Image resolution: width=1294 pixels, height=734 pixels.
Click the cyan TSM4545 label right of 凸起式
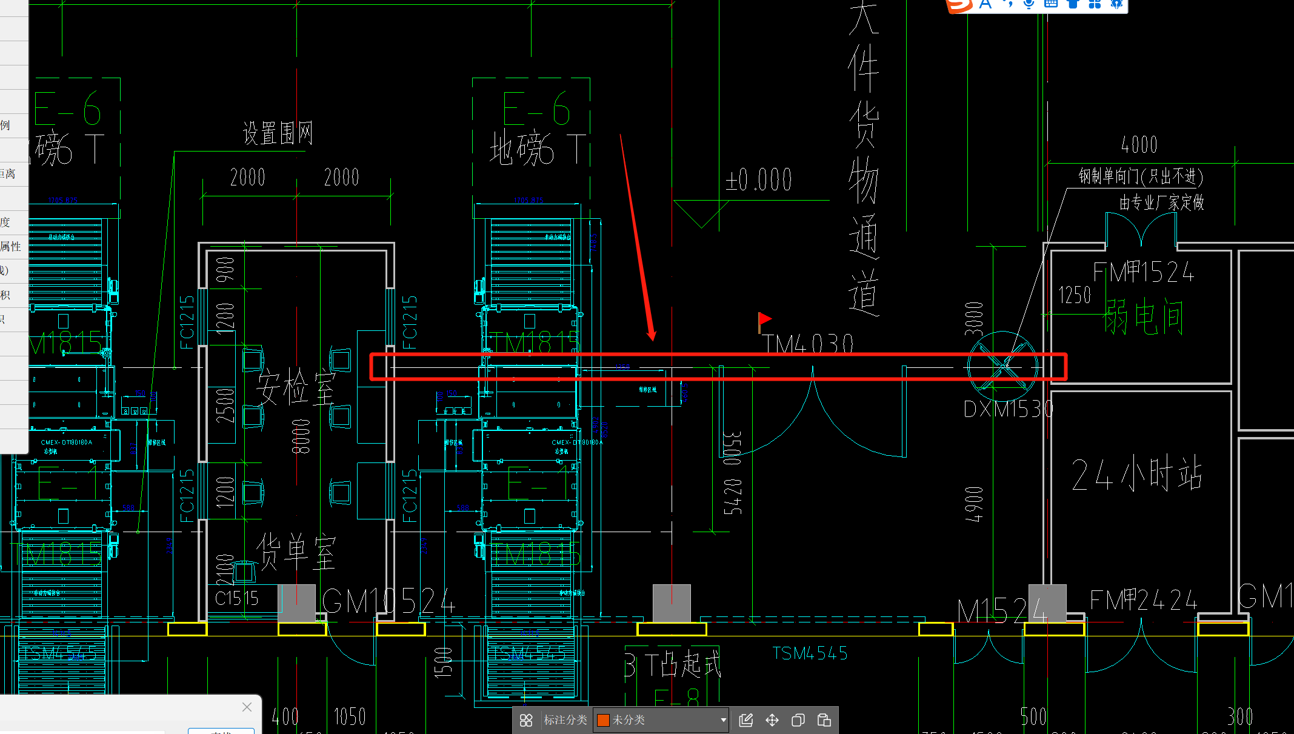(810, 653)
